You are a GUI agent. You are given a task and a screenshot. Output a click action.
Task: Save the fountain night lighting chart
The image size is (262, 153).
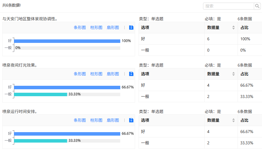pyautogui.click(x=131, y=74)
